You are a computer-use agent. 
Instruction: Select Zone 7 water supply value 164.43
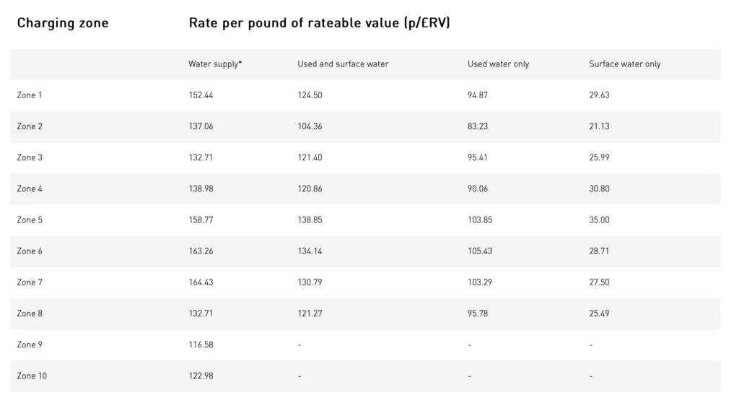[201, 282]
